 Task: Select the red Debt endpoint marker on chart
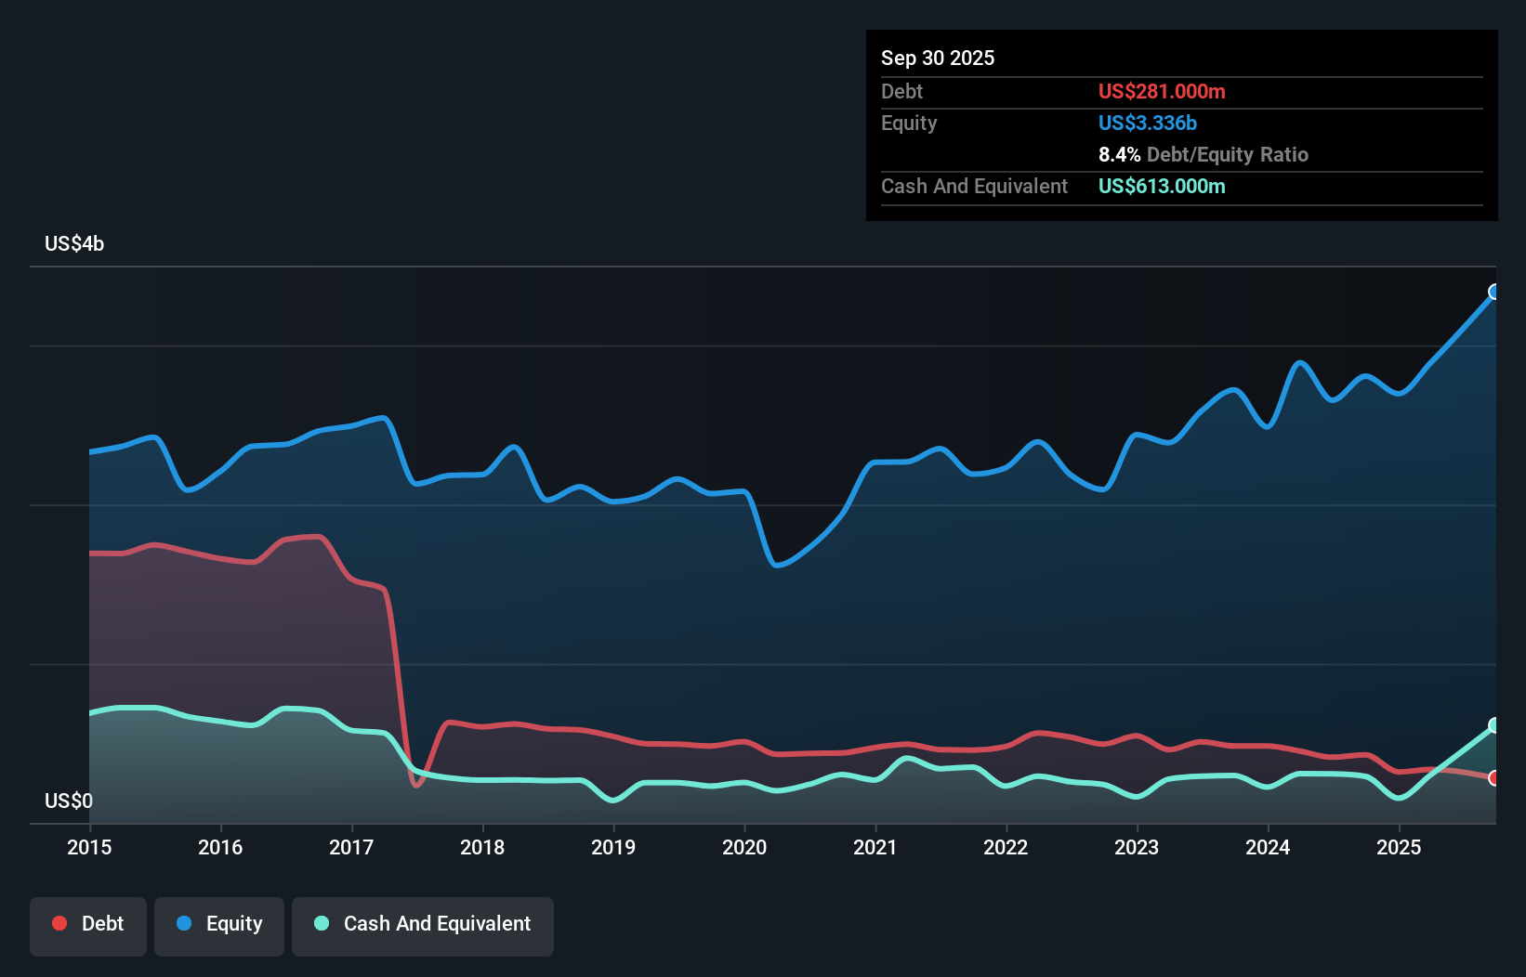coord(1494,779)
